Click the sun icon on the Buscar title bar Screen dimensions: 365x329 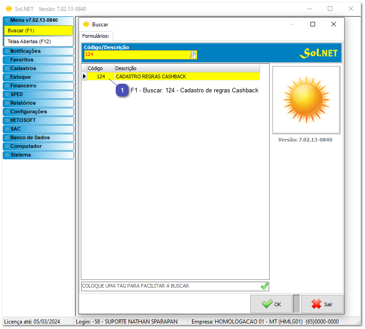pos(85,24)
